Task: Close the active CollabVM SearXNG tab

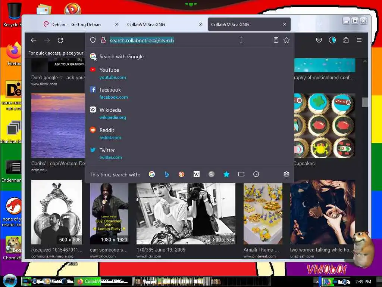Action: click(285, 24)
